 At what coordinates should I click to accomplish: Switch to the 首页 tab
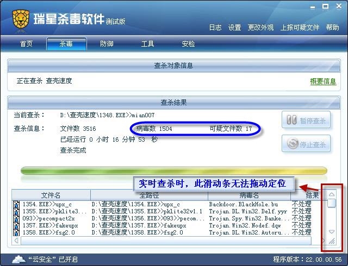point(26,43)
